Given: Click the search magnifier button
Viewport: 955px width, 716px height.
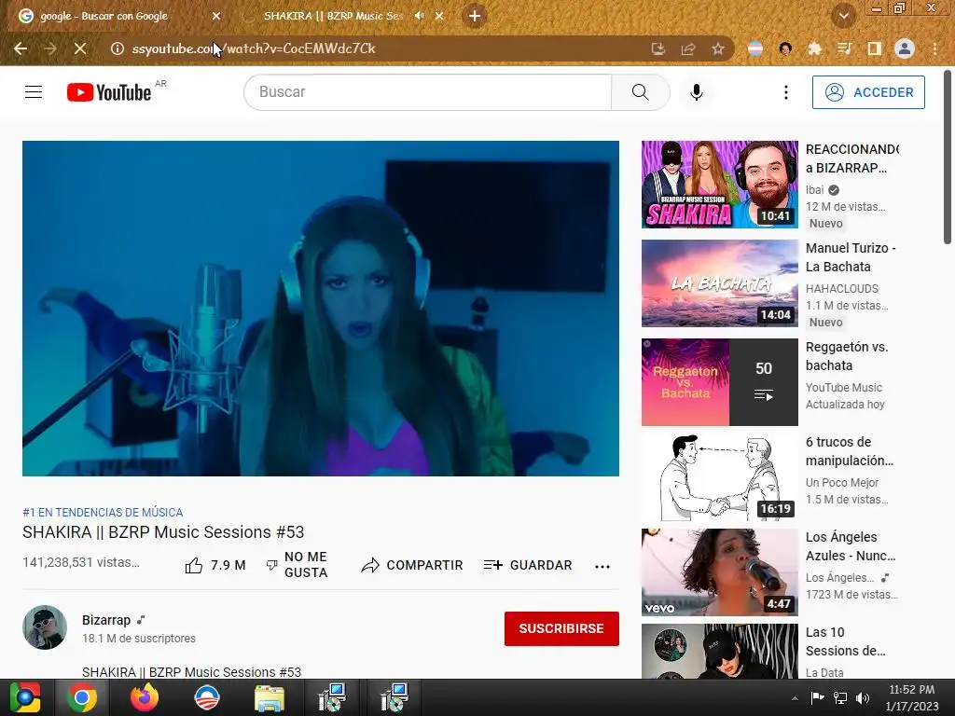Looking at the screenshot, I should pos(640,92).
